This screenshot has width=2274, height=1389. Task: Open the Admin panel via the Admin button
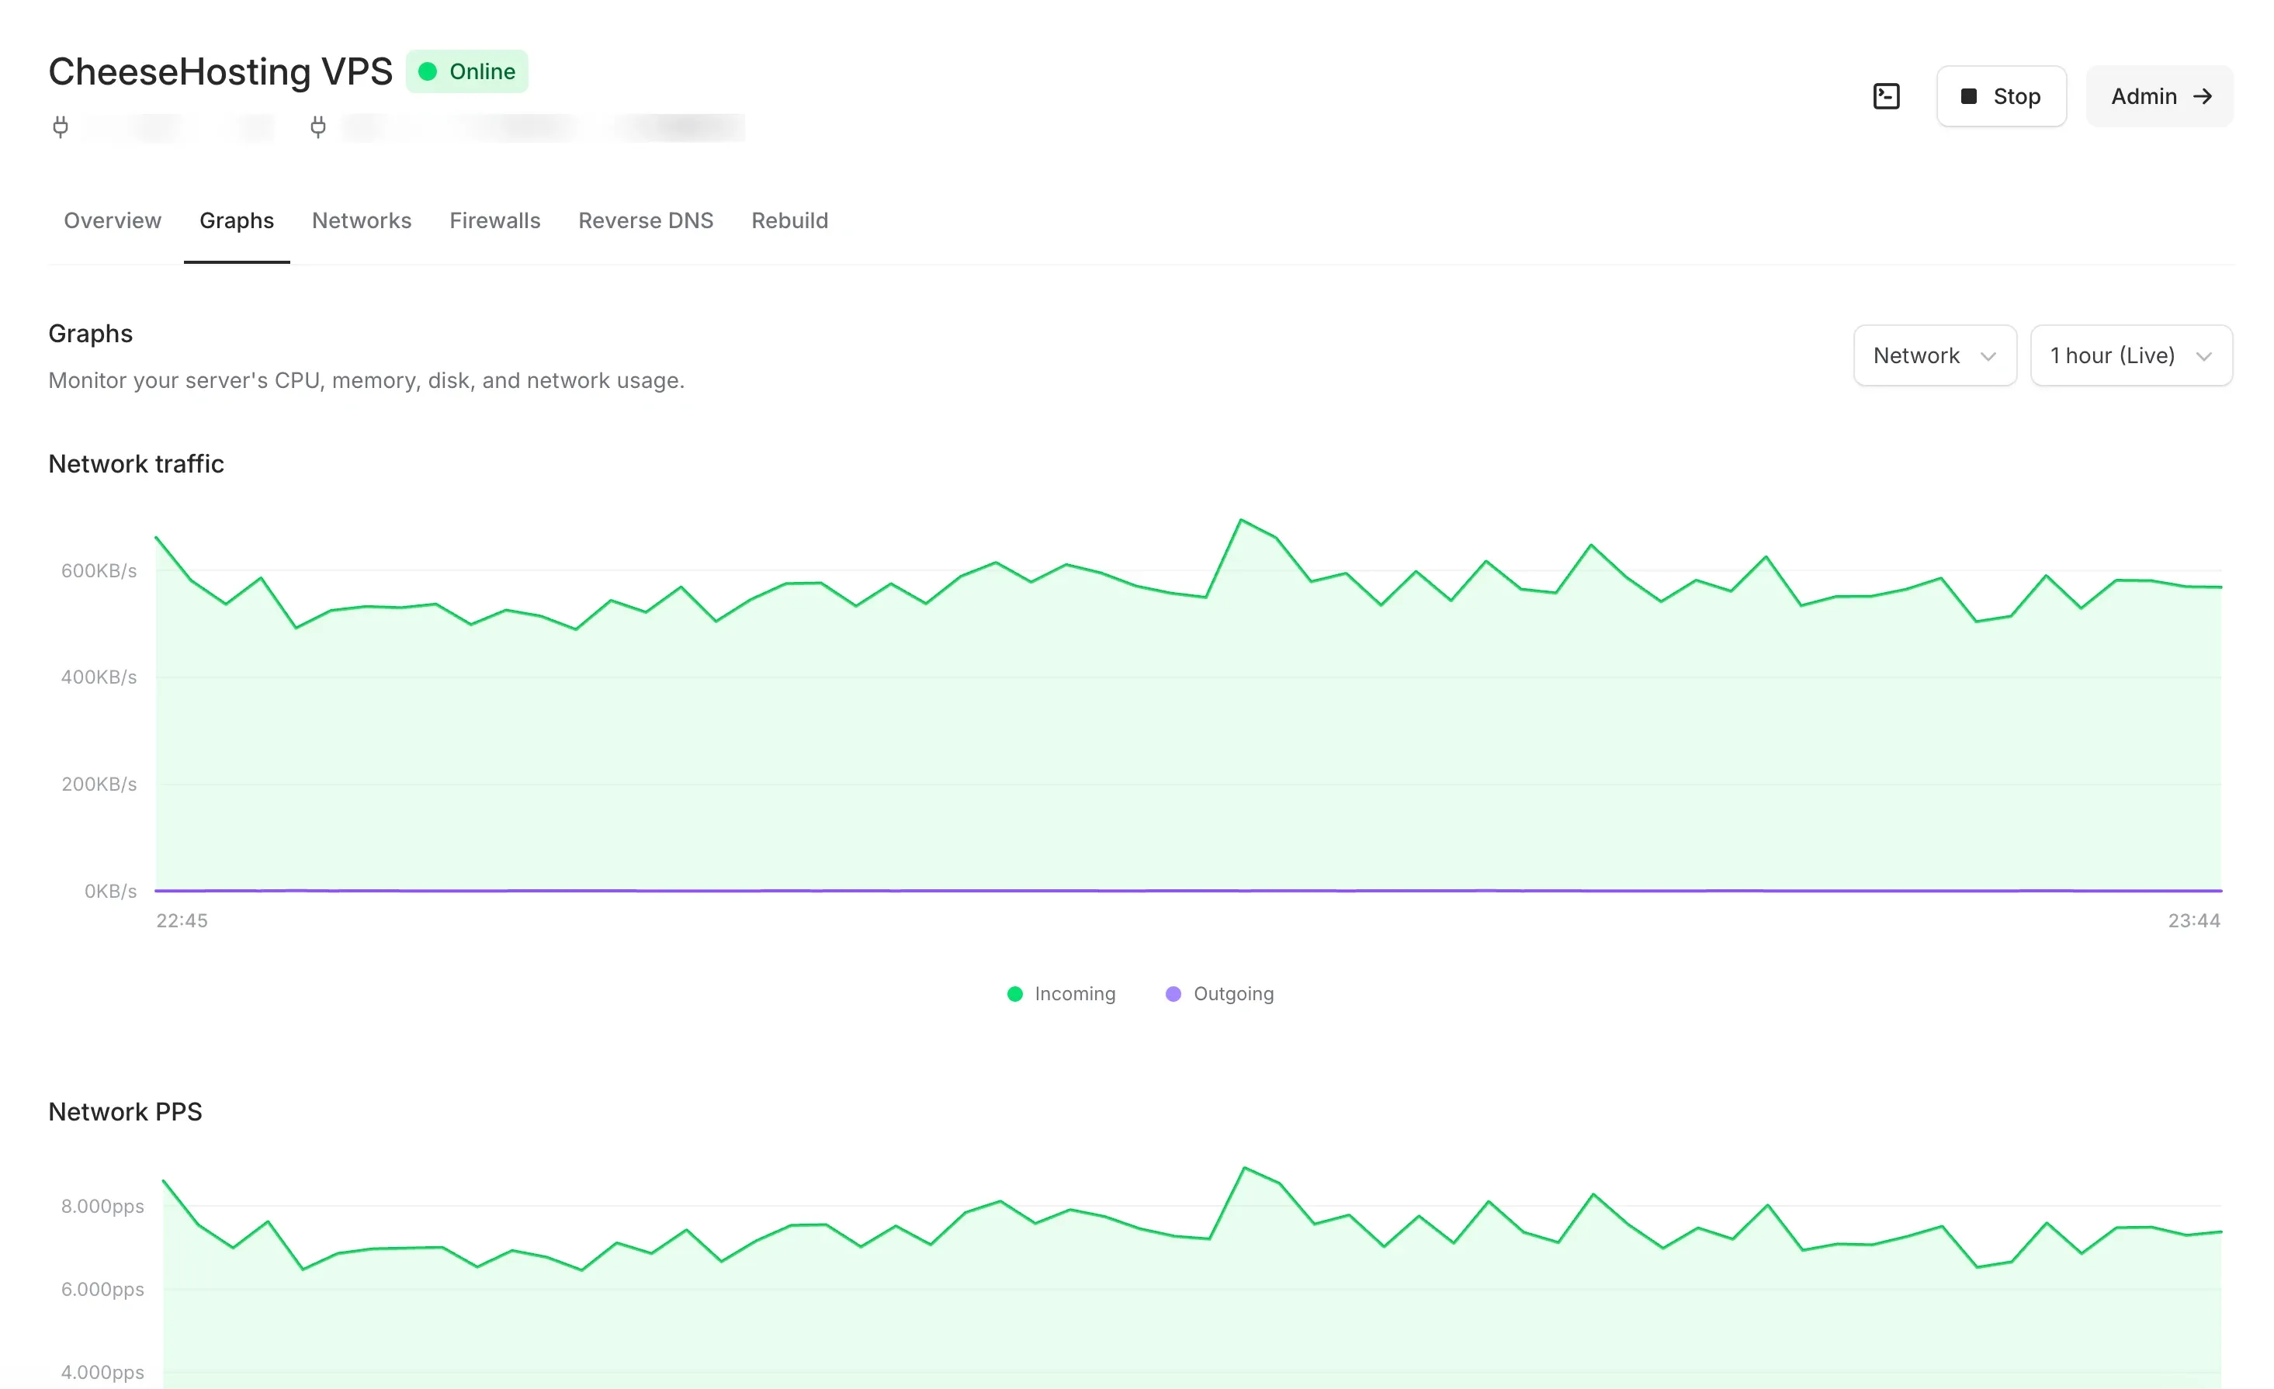click(2160, 95)
